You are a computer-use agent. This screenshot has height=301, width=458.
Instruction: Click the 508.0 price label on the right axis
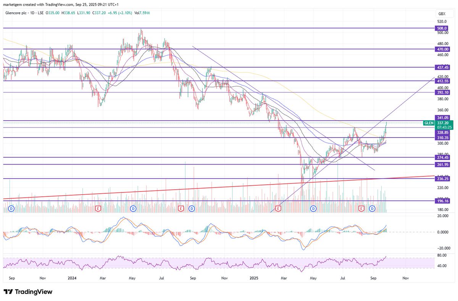click(x=441, y=28)
